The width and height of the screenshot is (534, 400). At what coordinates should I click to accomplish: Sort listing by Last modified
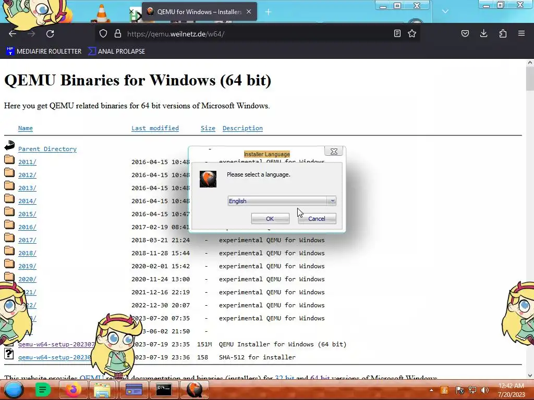point(155,128)
